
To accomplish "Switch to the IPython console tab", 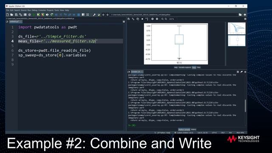I will click(x=184, y=130).
